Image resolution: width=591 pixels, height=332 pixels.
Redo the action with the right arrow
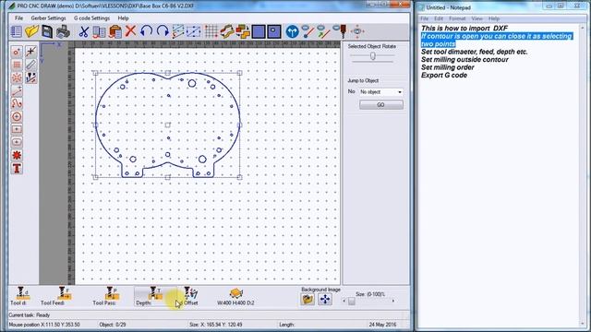pyautogui.click(x=163, y=31)
